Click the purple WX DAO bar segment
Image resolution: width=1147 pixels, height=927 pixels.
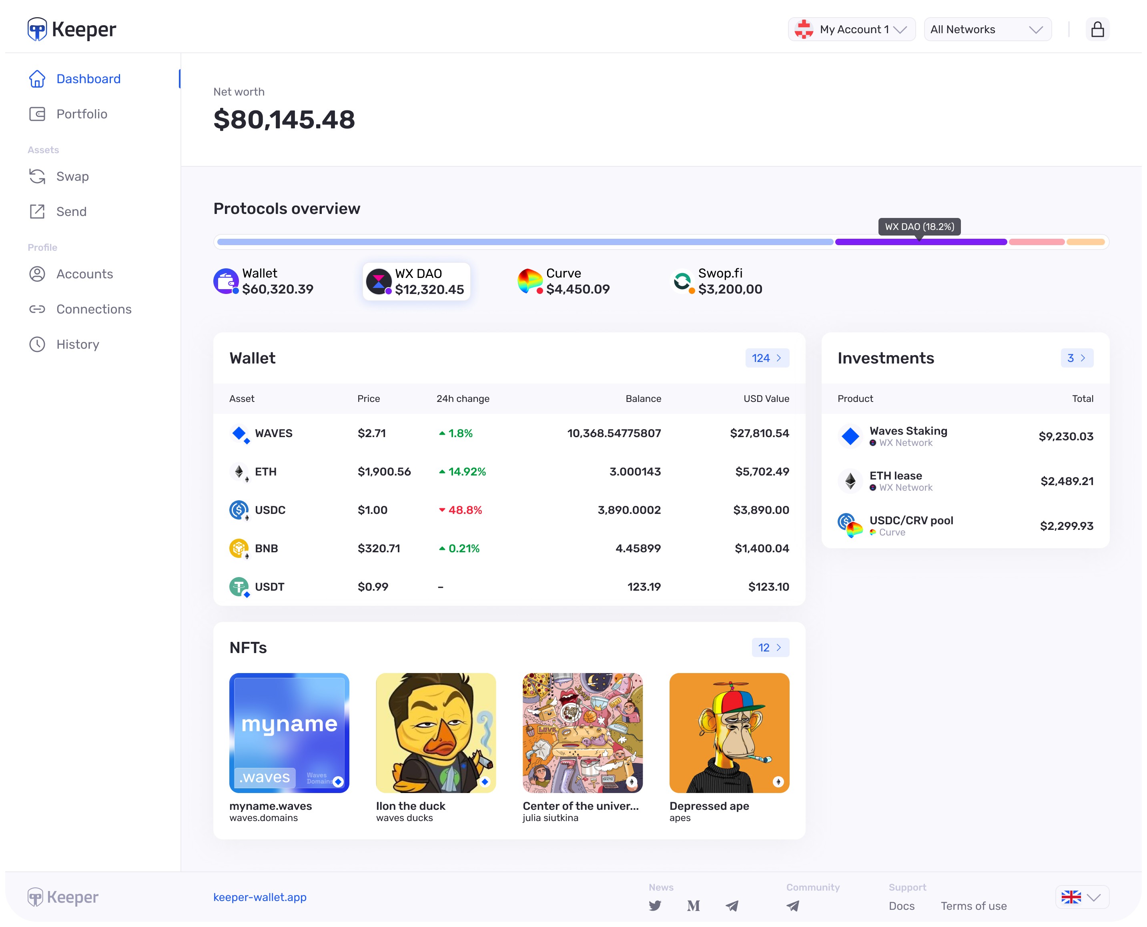coord(920,242)
